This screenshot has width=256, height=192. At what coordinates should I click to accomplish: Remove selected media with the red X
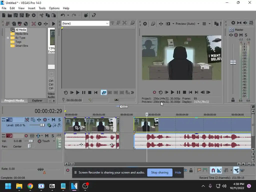coord(34,24)
